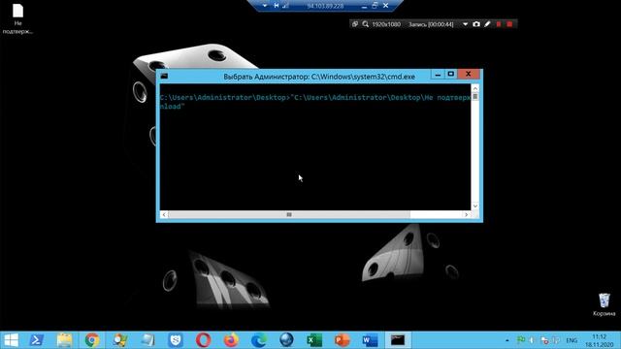Click the connection signal strength icon

point(285,6)
